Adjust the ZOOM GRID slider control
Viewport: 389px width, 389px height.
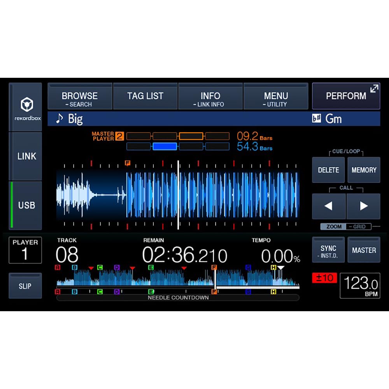pos(346,226)
